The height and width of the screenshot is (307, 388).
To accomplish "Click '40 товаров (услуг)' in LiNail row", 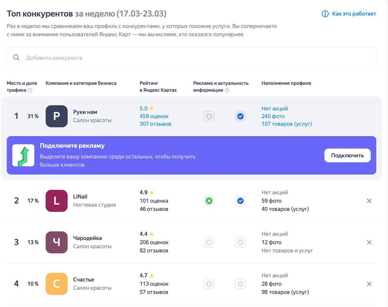I will coord(285,209).
